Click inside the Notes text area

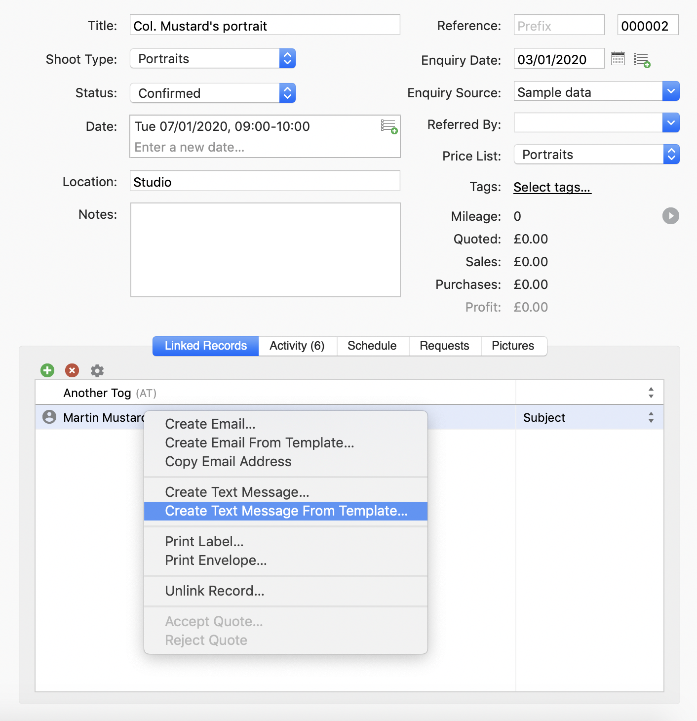pyautogui.click(x=266, y=250)
